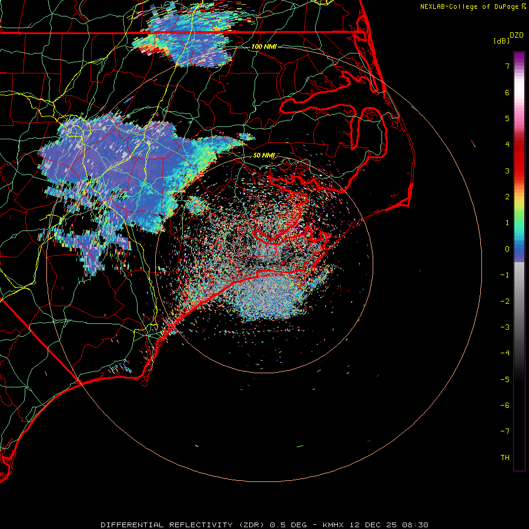Click the blue 0 dB band of color bar
Screen dimensions: 529x529
[519, 250]
